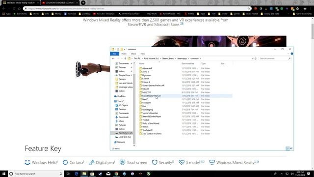Open Steam from the taskbar
This screenshot has height=177, width=314.
100,174
